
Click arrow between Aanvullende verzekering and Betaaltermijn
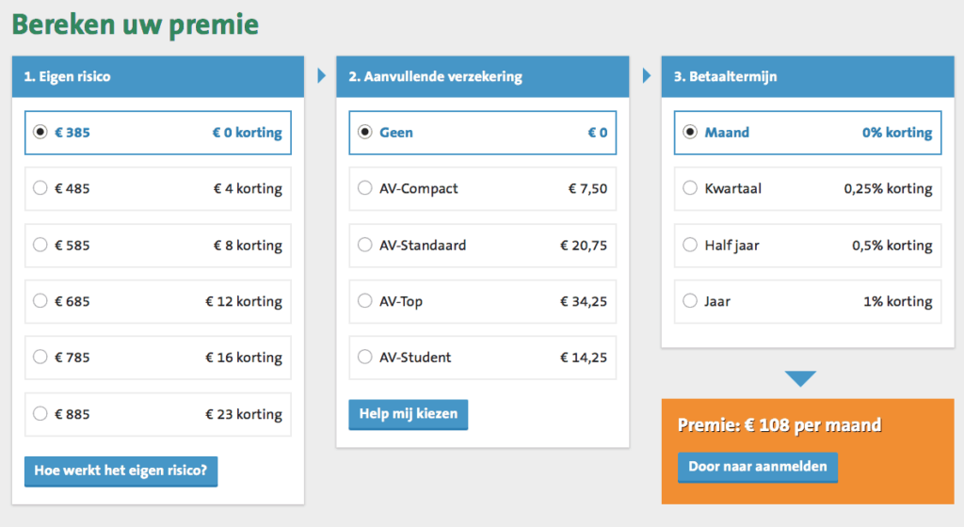647,75
